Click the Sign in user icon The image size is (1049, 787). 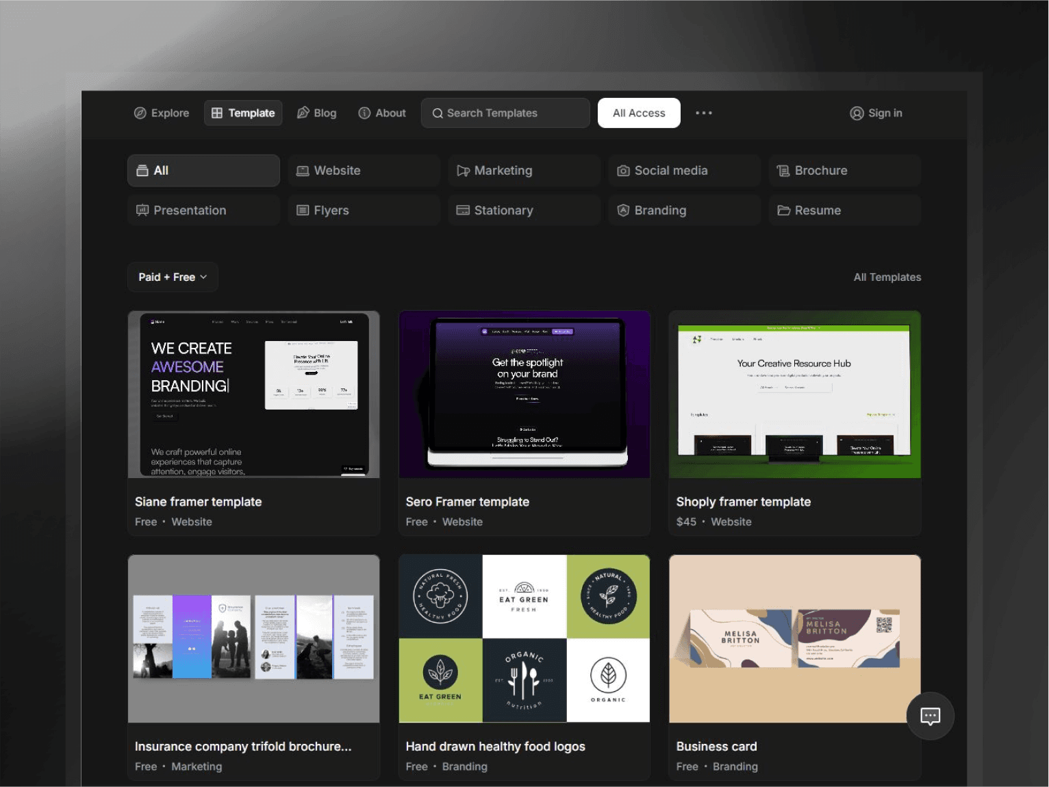pos(857,113)
